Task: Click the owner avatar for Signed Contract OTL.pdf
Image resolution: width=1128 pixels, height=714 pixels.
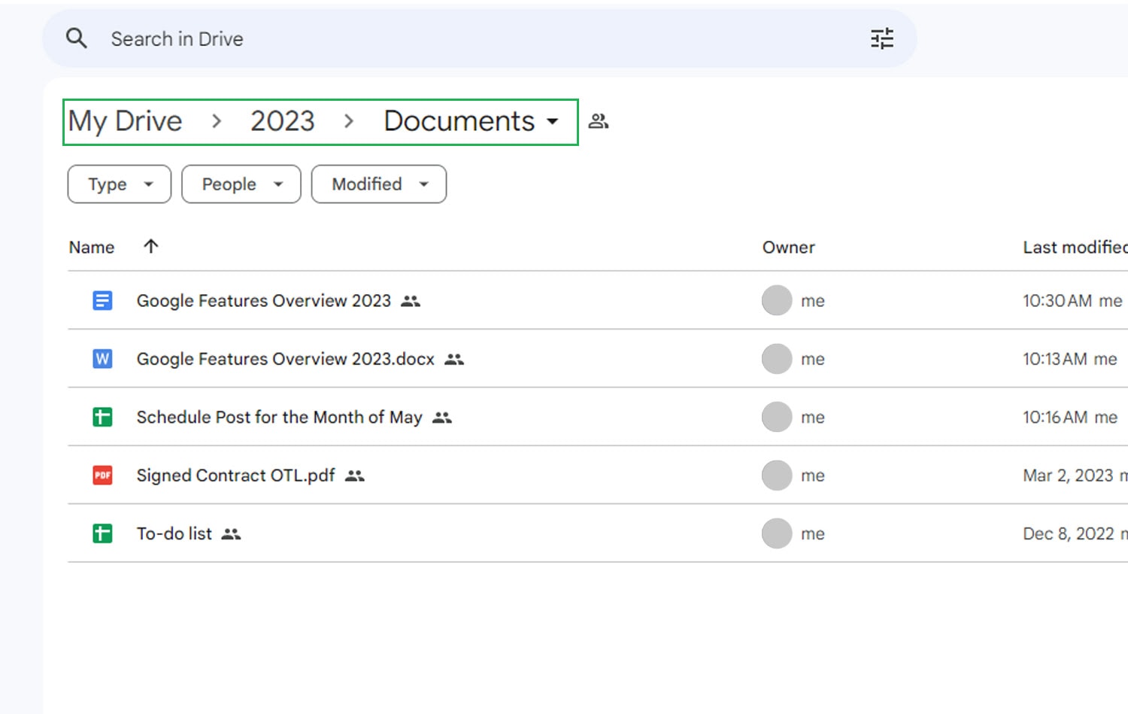Action: click(x=777, y=475)
